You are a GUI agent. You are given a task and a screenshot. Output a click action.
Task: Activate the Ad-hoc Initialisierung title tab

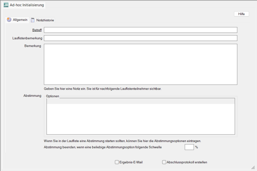(27, 5)
